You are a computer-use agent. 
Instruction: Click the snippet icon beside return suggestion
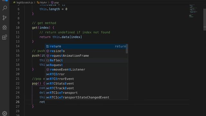[48, 46]
